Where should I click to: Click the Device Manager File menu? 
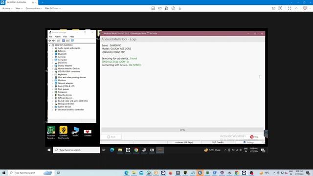51,37
